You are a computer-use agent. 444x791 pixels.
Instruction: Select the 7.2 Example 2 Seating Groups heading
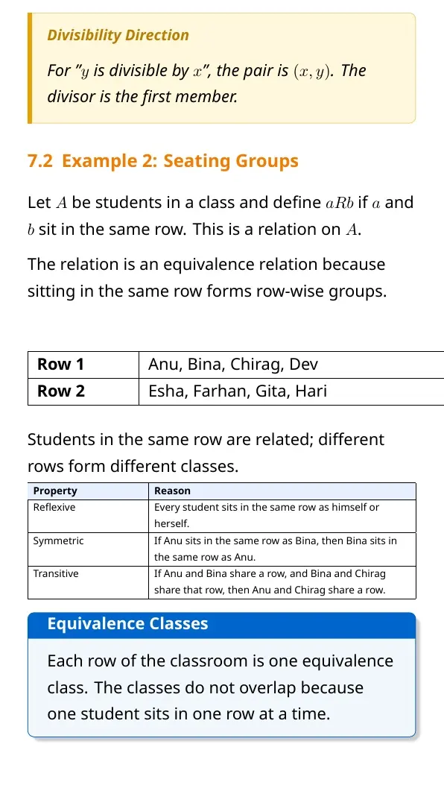pos(163,161)
